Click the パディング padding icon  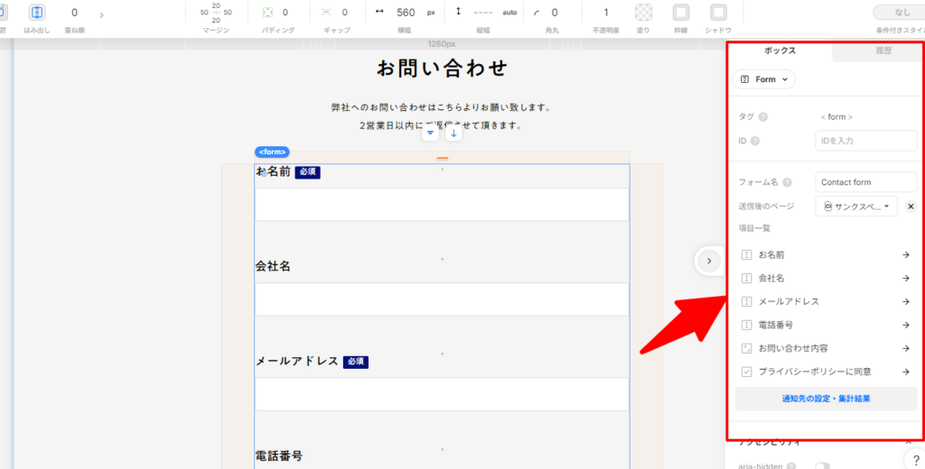267,13
